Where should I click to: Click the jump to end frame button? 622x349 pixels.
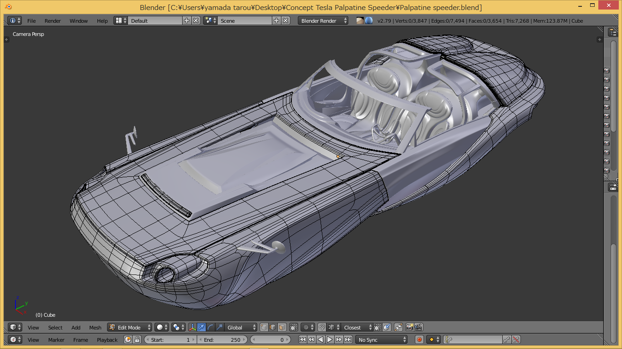point(348,339)
